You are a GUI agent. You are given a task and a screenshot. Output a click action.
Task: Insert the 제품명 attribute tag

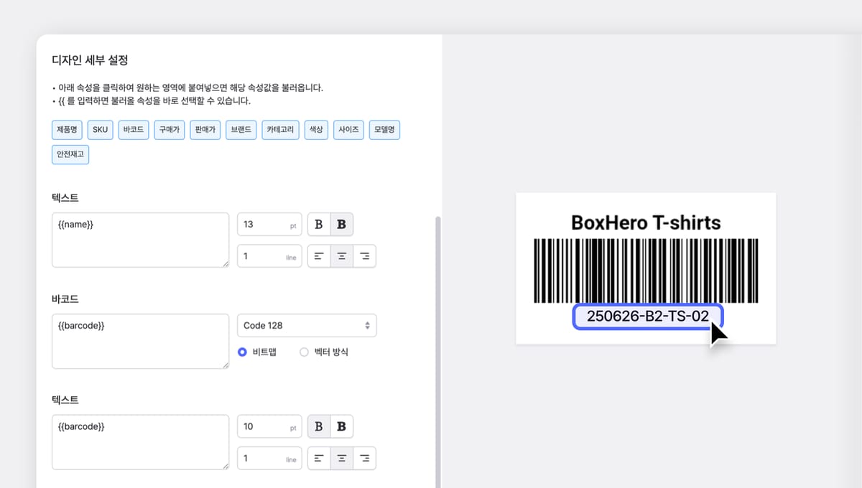tap(68, 130)
